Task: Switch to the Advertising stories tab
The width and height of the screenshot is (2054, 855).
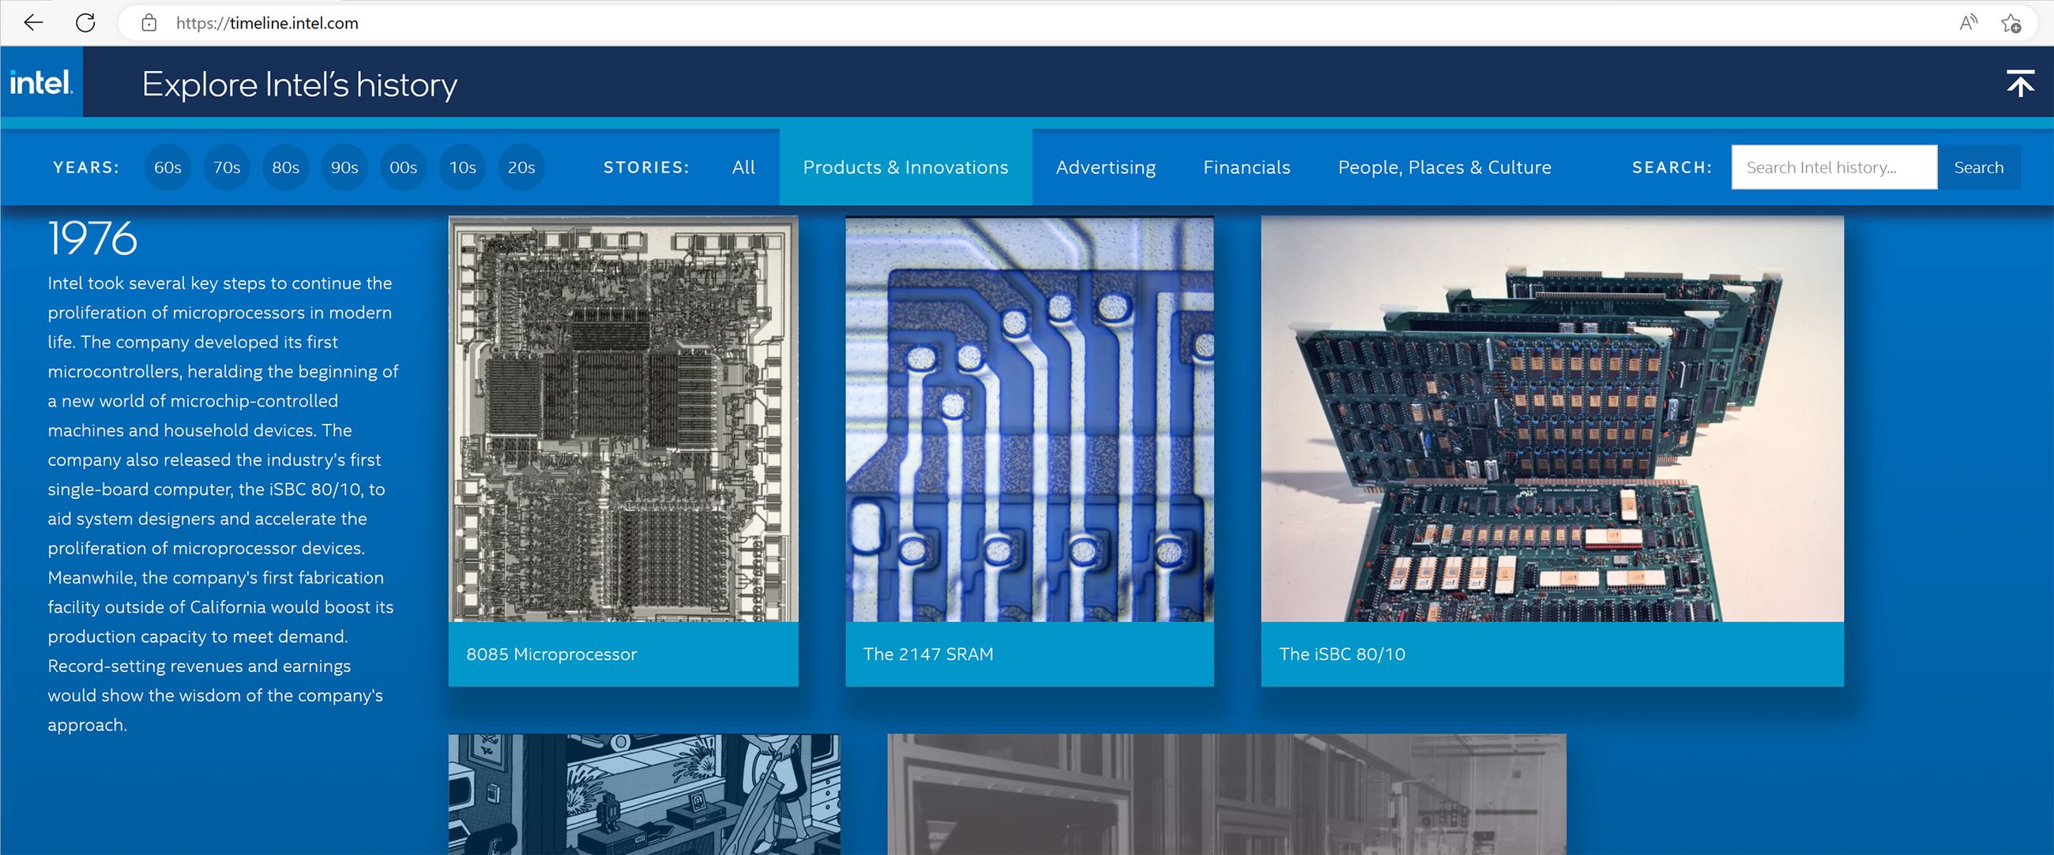Action: click(x=1105, y=167)
